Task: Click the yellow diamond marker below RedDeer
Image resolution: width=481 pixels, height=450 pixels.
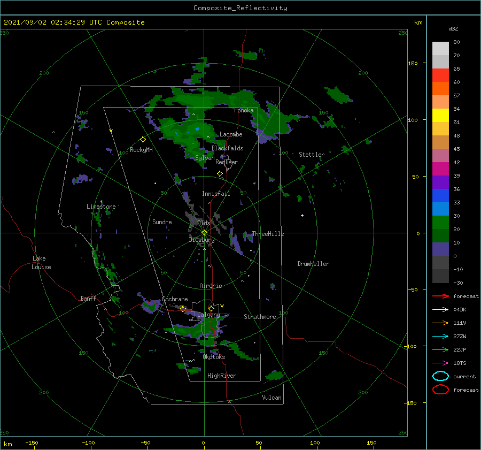Action: [x=220, y=174]
